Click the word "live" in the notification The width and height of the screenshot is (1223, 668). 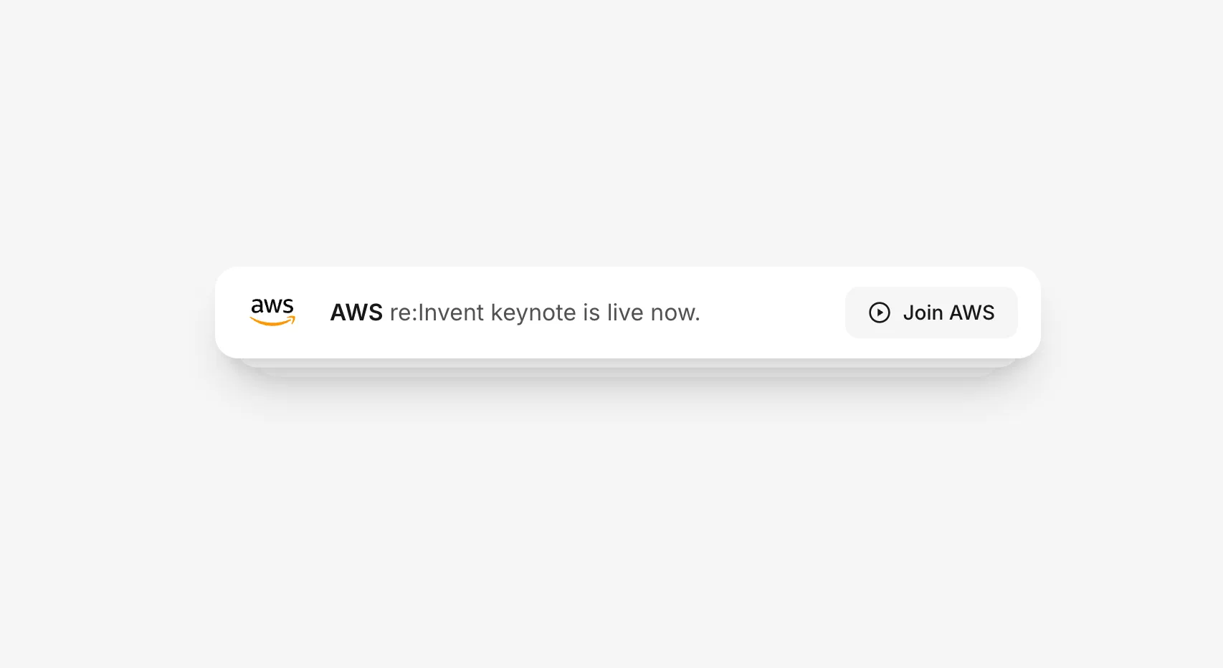tap(625, 312)
